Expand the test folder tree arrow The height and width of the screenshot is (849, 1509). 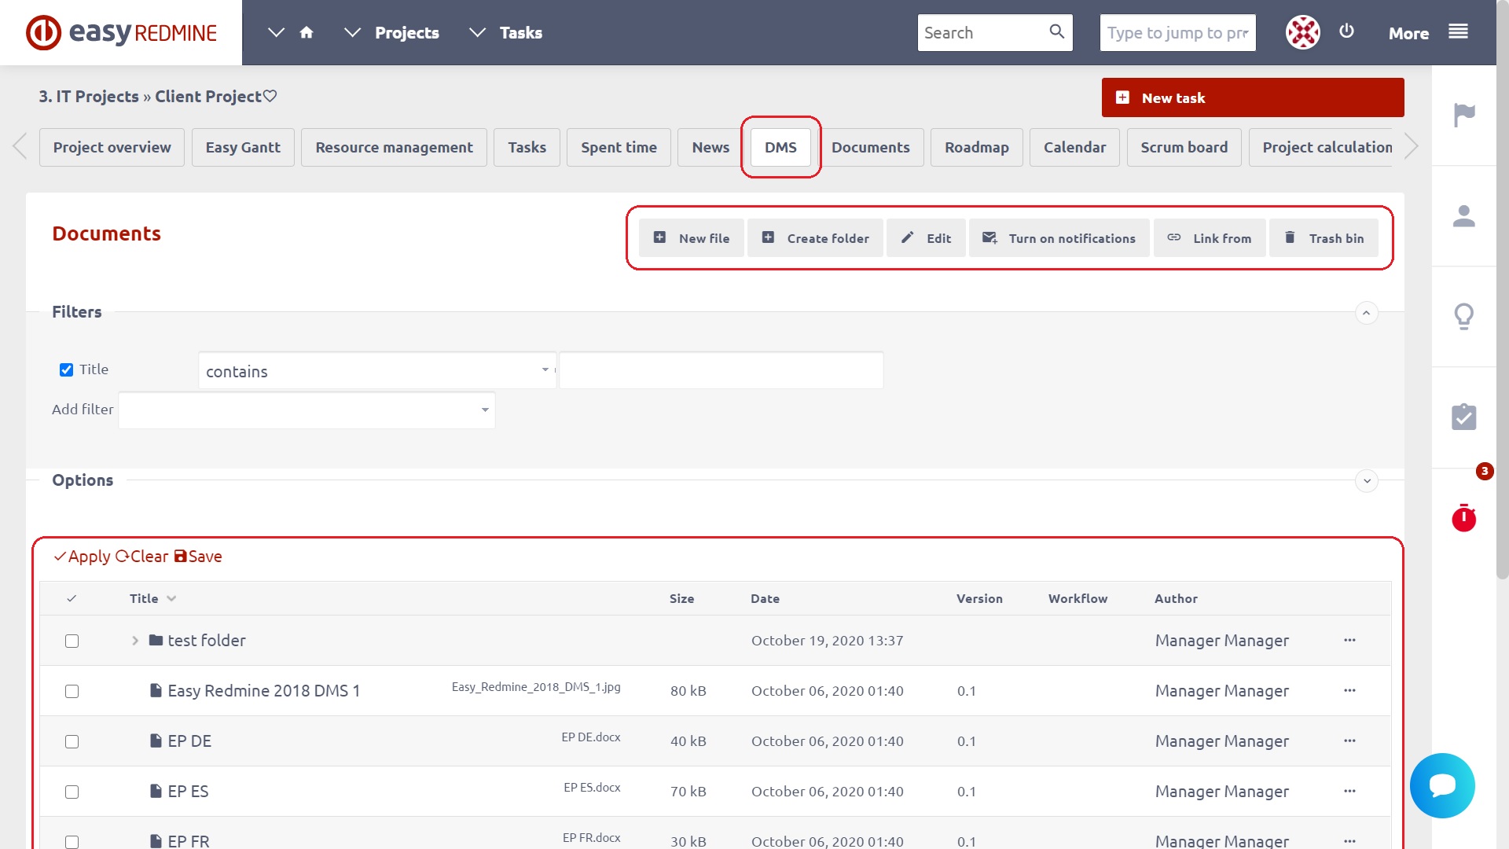coord(135,641)
